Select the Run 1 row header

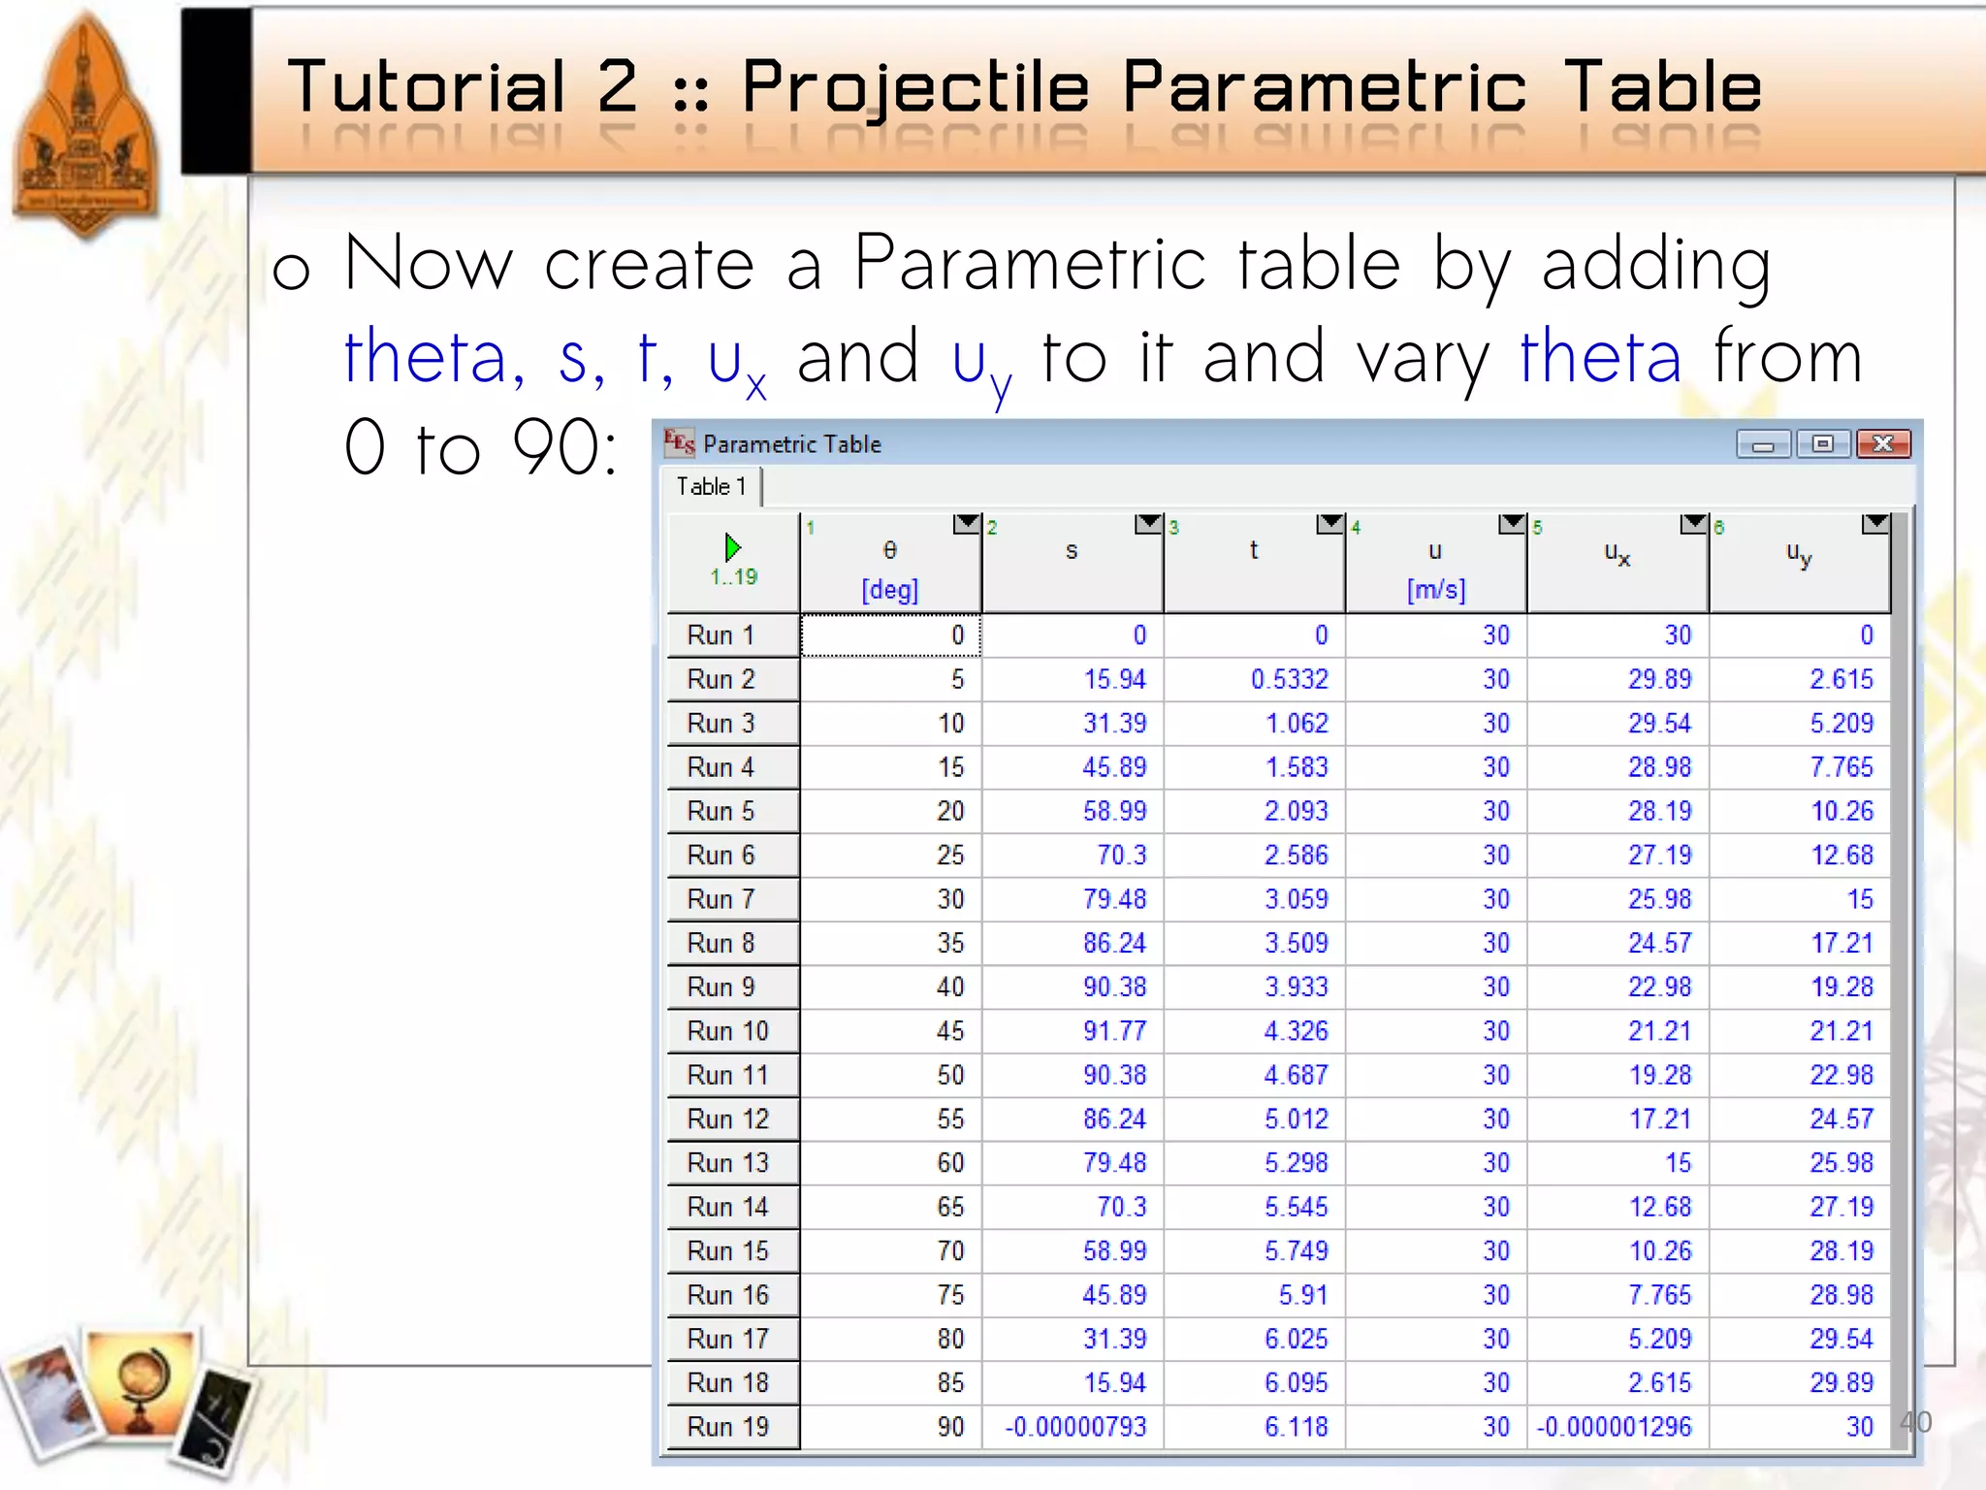pyautogui.click(x=734, y=635)
